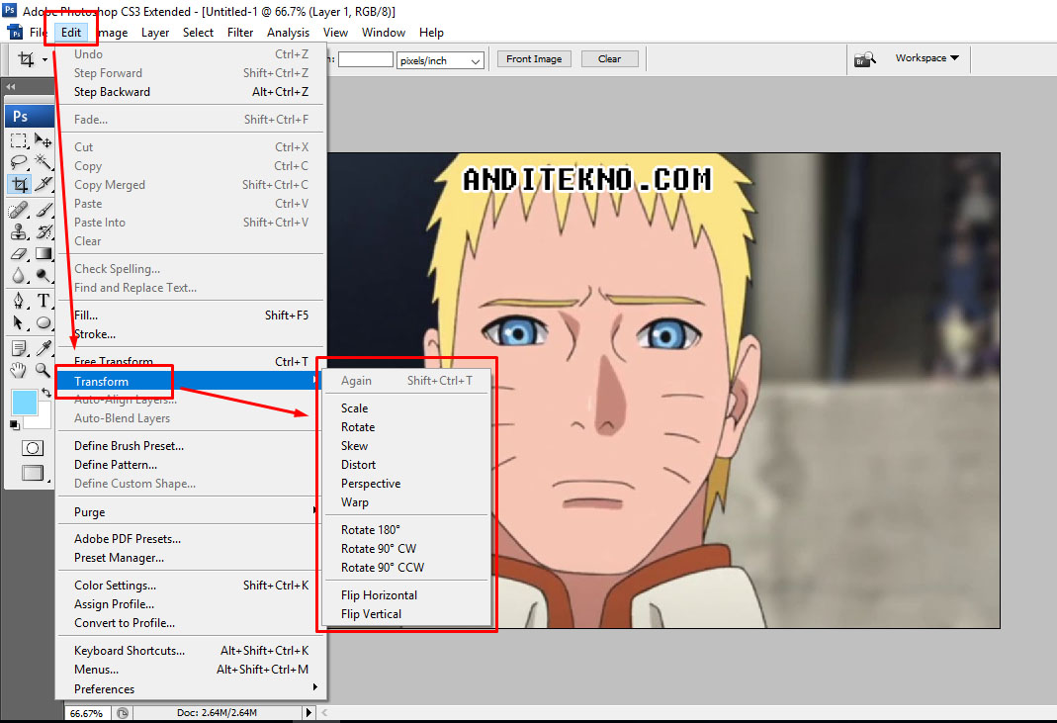Toggle Quick Mask mode
The height and width of the screenshot is (723, 1057).
(33, 448)
